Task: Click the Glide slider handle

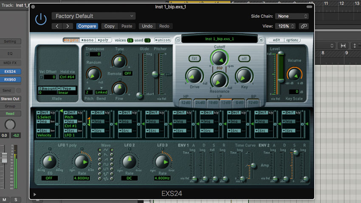Action: click(x=139, y=95)
